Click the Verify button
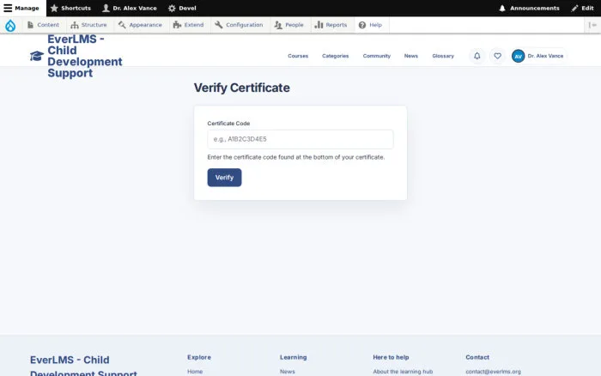The image size is (601, 376). 224,178
